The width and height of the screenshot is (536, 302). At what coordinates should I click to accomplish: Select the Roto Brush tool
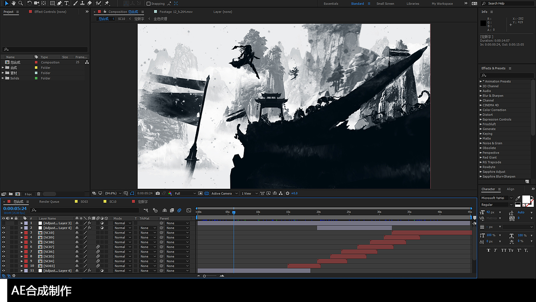98,3
